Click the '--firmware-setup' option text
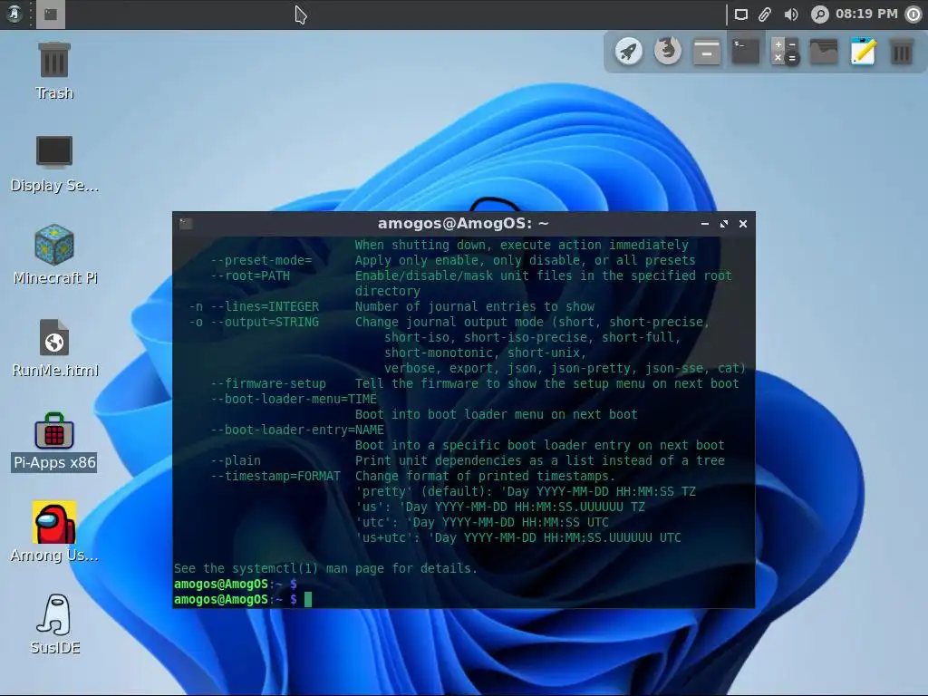Screen dimensions: 928x696 pyautogui.click(x=268, y=383)
